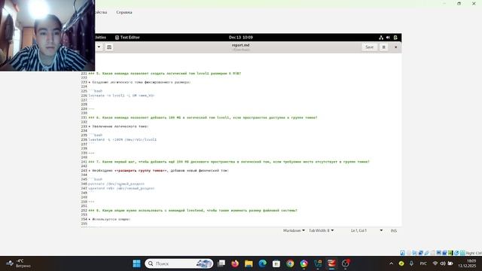Open the weather widget on the taskbar

pos(18,263)
